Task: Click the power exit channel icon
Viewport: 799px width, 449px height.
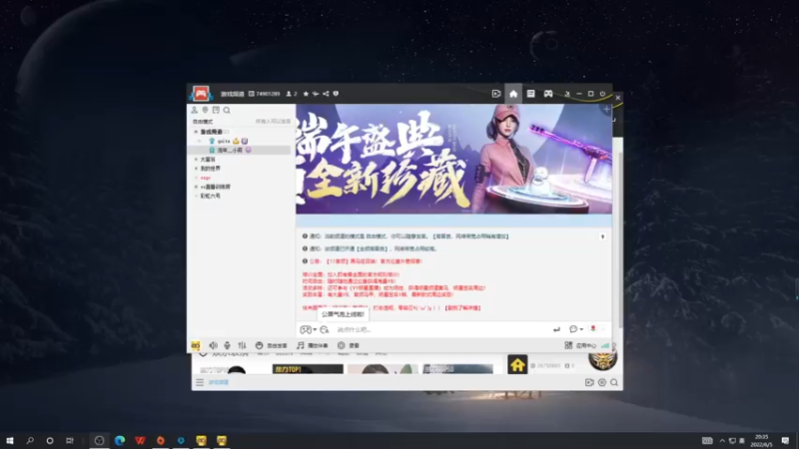Action: tap(602, 94)
